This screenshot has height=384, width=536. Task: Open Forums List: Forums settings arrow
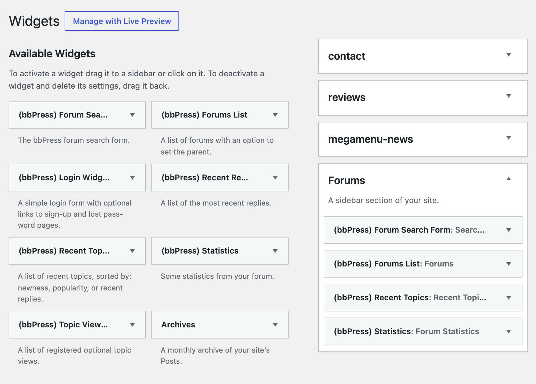(x=509, y=264)
